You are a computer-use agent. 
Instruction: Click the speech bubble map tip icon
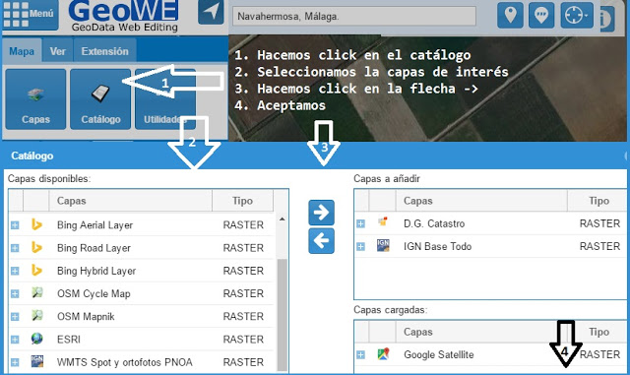click(541, 15)
